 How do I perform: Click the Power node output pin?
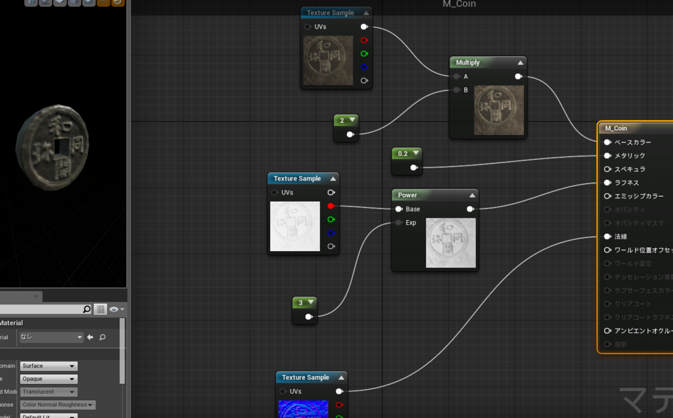[471, 209]
